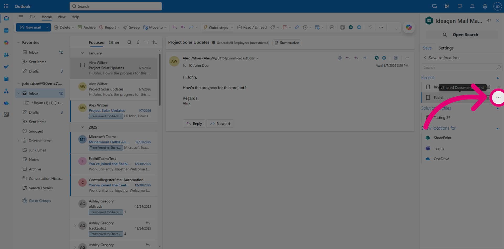The width and height of the screenshot is (504, 249).
Task: Open the Settings tab in Mail Manager
Action: [446, 48]
